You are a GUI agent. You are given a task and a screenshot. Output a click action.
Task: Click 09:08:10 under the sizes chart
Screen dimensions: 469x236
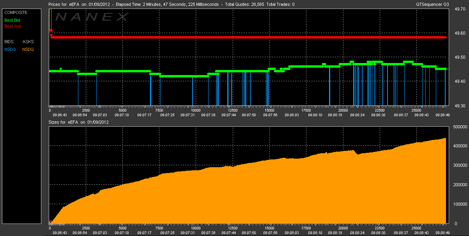coord(315,233)
